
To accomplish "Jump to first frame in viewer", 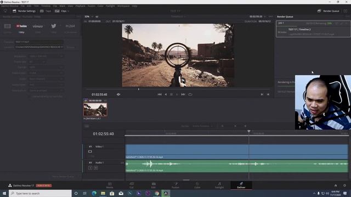I will [x=160, y=95].
